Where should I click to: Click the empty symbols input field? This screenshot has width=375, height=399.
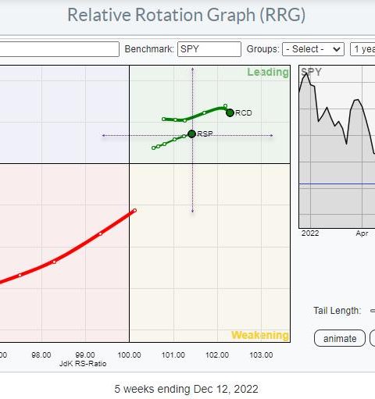click(59, 49)
